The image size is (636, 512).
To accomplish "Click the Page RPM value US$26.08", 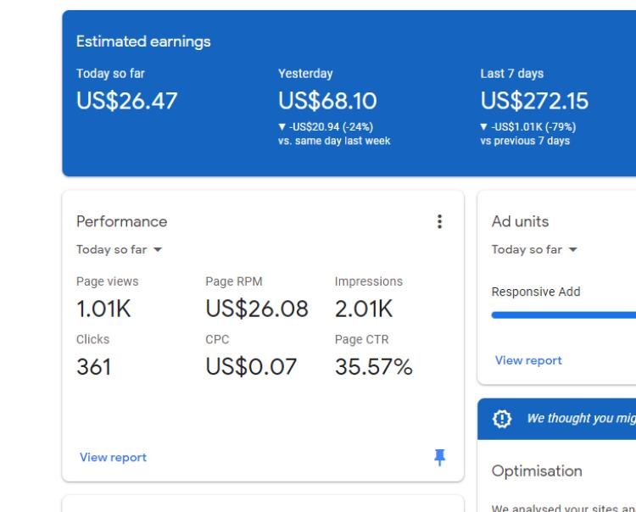I will point(257,309).
